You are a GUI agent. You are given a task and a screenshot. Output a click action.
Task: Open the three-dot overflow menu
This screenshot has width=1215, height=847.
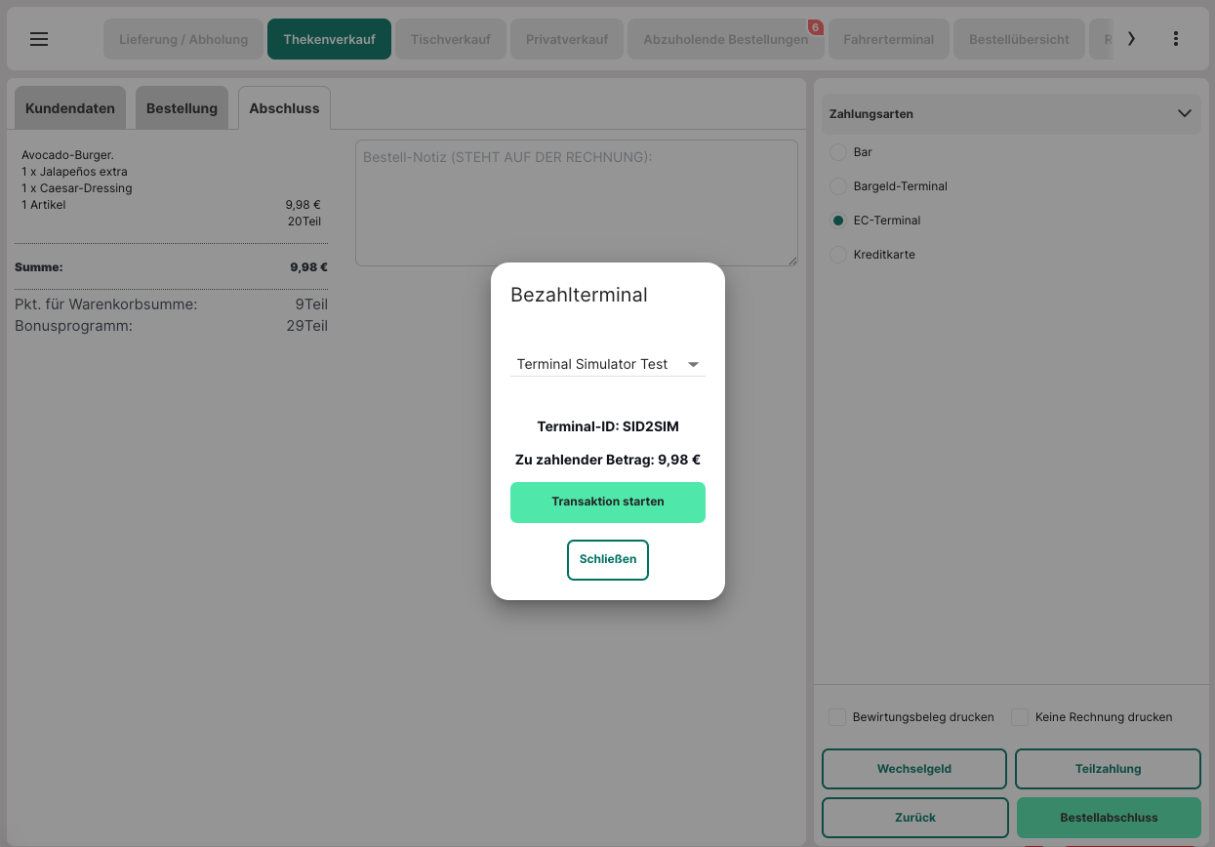(x=1175, y=39)
